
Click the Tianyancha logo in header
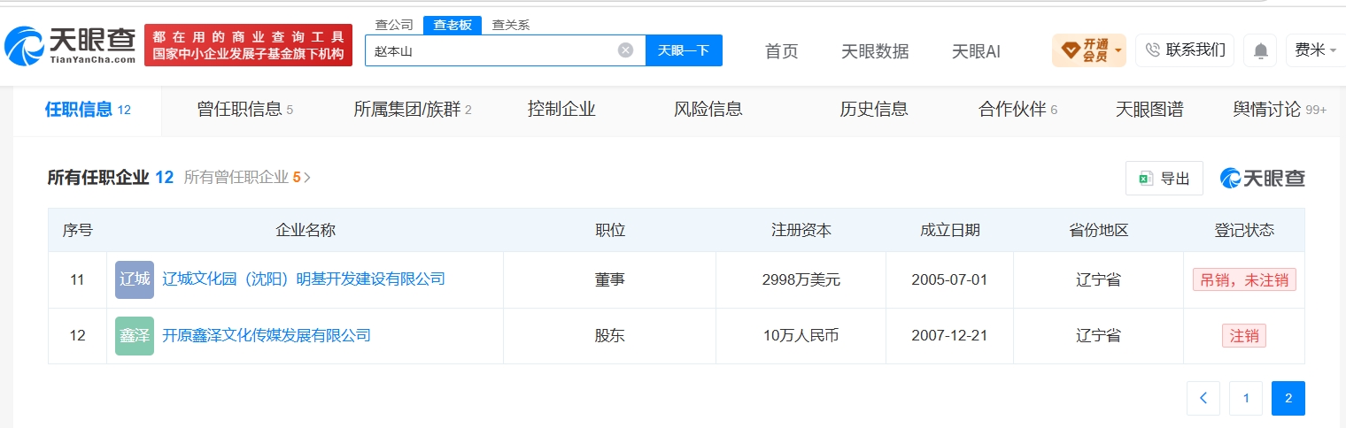tap(70, 45)
